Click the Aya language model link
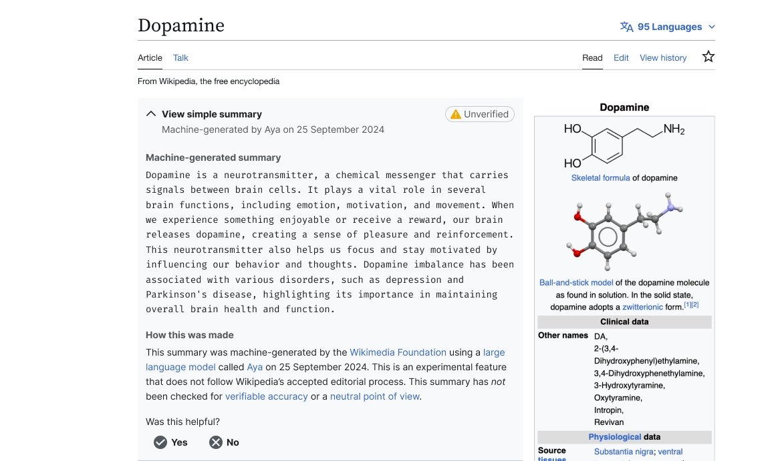The height and width of the screenshot is (461, 770). pyautogui.click(x=255, y=367)
